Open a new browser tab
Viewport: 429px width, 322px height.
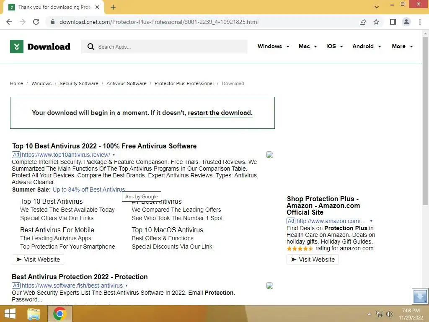click(113, 7)
